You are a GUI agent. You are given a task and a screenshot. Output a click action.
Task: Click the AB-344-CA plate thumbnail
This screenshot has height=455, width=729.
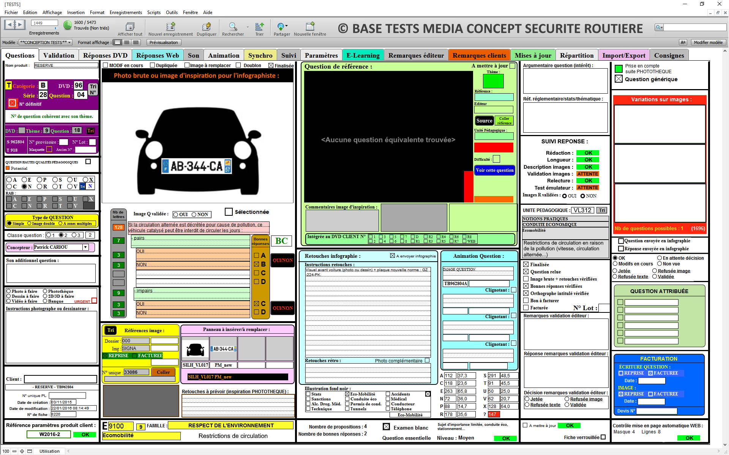(224, 349)
